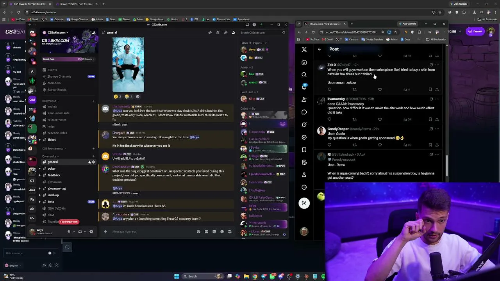Click the Boost Goal progress bar
Viewport: 500px width, 281px height.
pyautogui.click(x=69, y=59)
